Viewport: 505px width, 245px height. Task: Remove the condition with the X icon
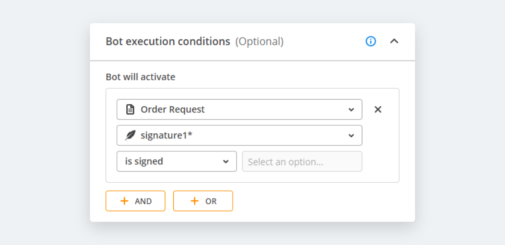[x=378, y=109]
